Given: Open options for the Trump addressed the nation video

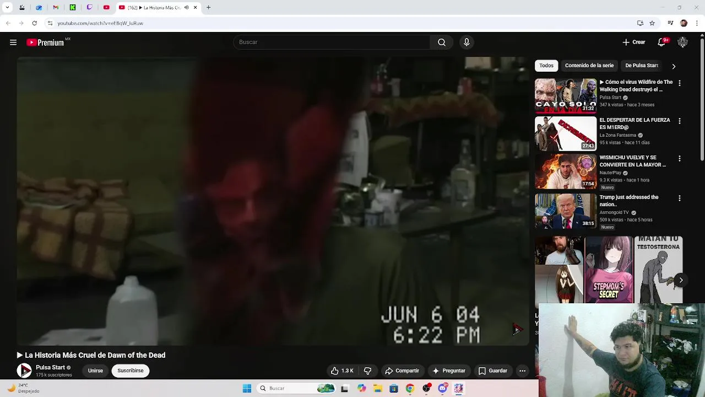Looking at the screenshot, I should 680,198.
